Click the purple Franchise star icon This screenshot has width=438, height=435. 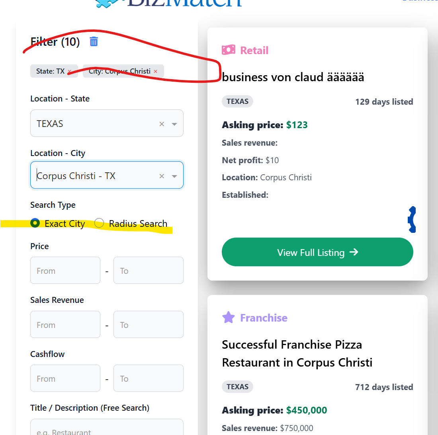coord(228,318)
